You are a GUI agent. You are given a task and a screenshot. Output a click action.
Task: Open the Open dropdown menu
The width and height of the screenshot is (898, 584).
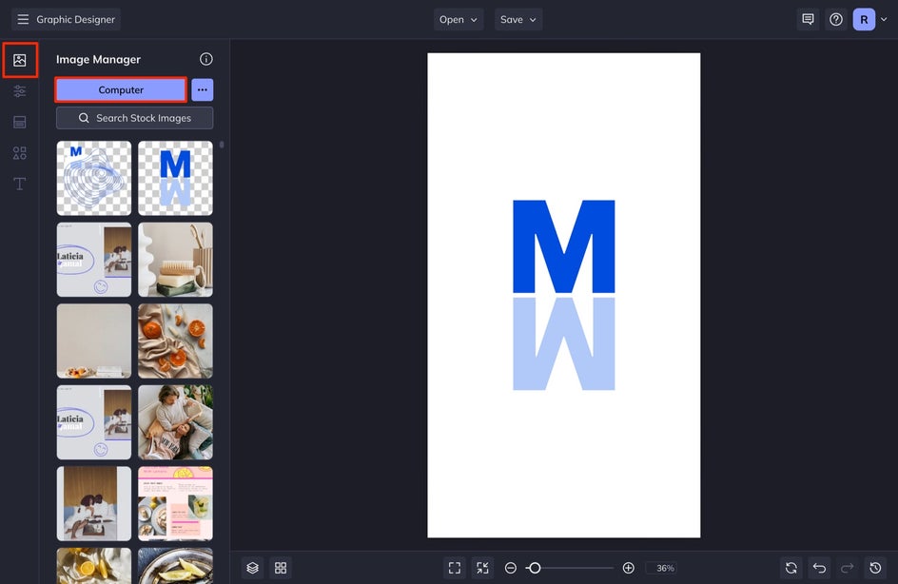[459, 19]
